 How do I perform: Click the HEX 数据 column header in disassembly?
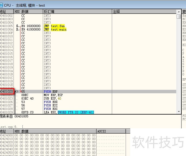[22, 12]
